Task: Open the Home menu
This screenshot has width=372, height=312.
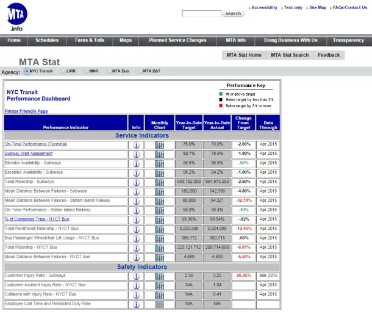Action: [14, 40]
